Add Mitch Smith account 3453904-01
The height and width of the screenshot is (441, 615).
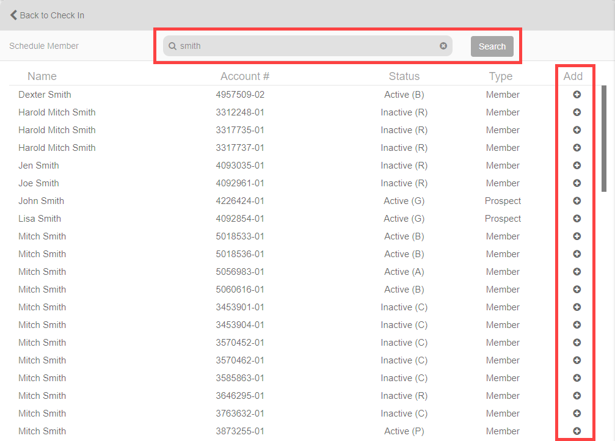click(x=577, y=325)
